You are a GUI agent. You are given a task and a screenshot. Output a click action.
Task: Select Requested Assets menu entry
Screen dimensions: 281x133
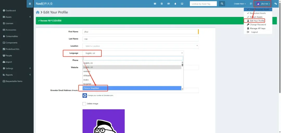tap(258, 13)
